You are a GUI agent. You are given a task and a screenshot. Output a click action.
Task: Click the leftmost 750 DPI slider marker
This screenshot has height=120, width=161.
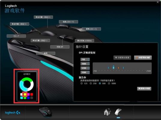click(108, 68)
